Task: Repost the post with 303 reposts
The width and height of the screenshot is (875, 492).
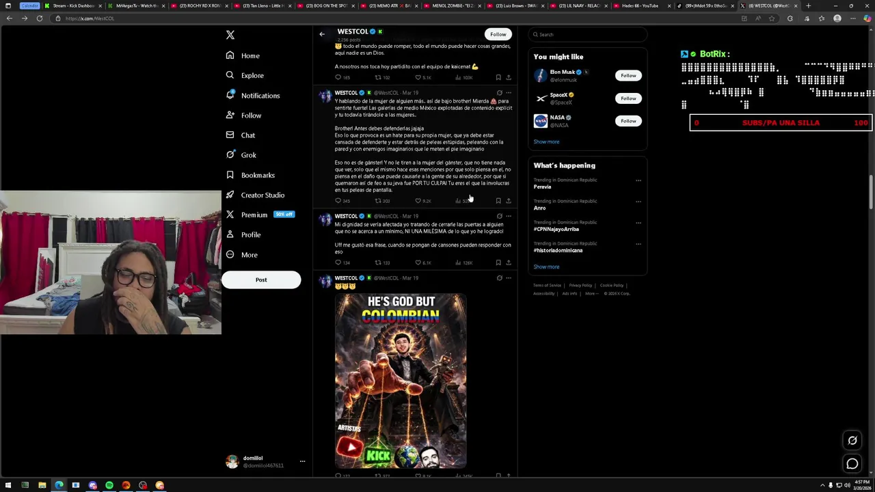Action: [x=382, y=201]
